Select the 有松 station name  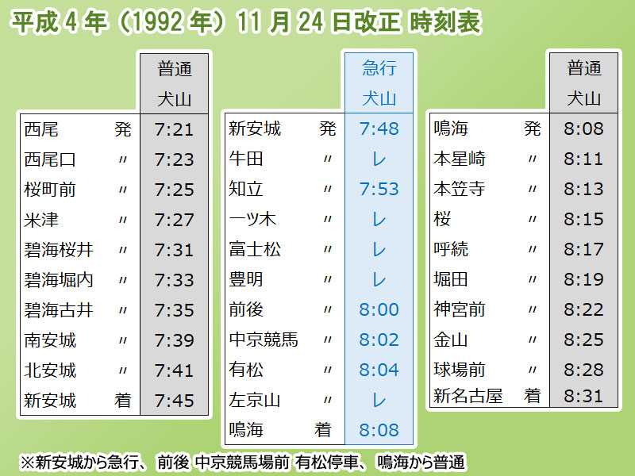(246, 370)
